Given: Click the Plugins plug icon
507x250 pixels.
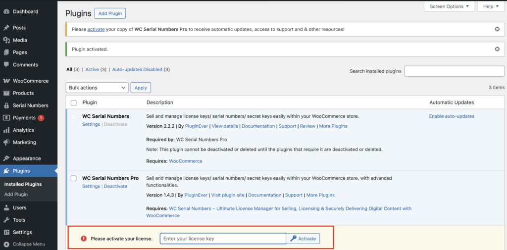Looking at the screenshot, I should point(6,171).
